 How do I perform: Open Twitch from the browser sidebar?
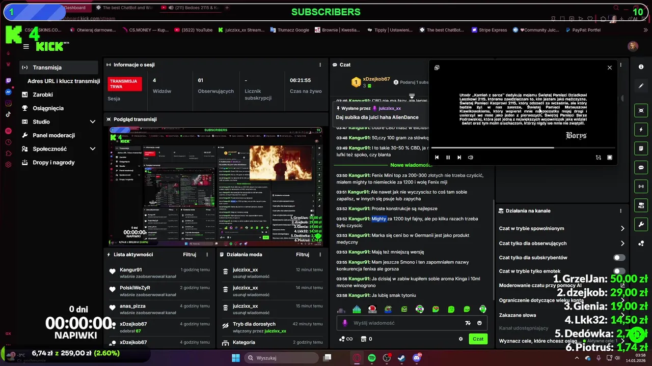click(9, 81)
